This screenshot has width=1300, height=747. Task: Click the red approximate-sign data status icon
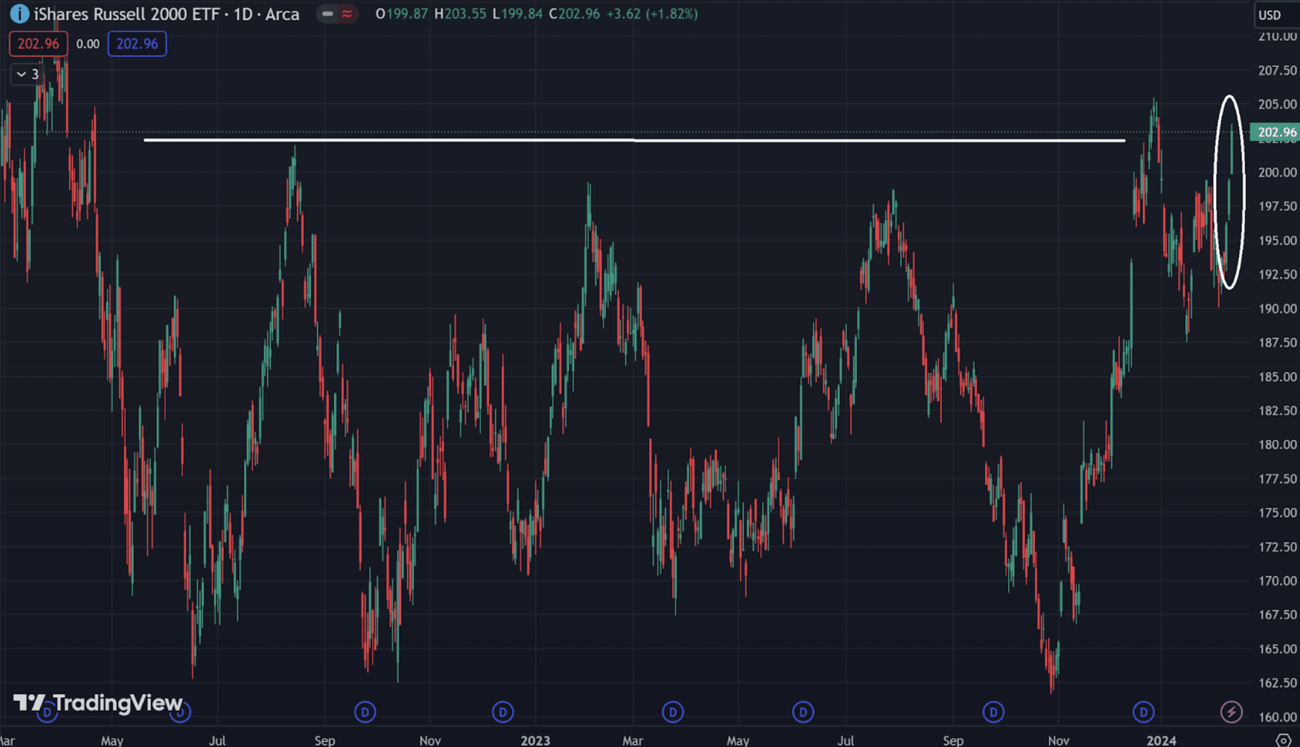[347, 14]
